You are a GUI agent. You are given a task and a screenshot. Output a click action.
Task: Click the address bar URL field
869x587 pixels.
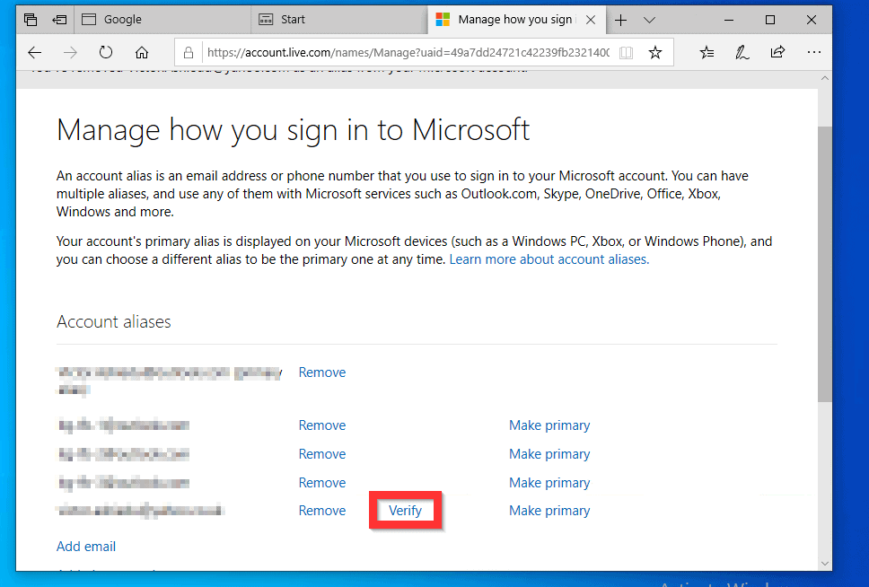click(x=404, y=52)
